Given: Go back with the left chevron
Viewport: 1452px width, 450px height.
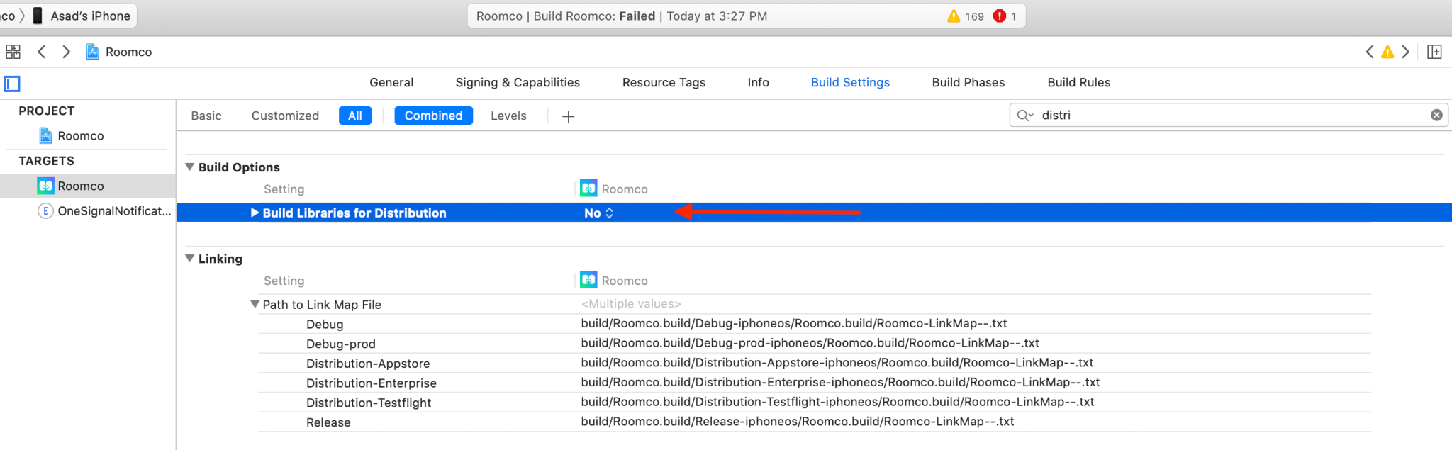Looking at the screenshot, I should (x=42, y=52).
